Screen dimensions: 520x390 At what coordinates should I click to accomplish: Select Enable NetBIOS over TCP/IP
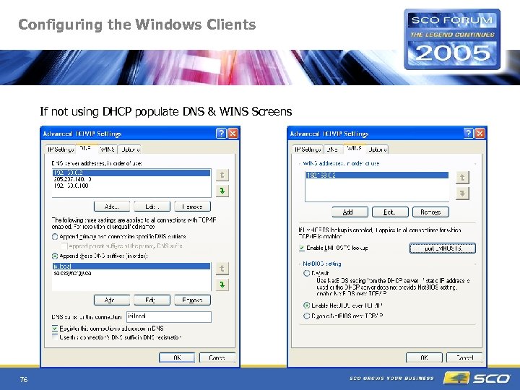tap(307, 305)
